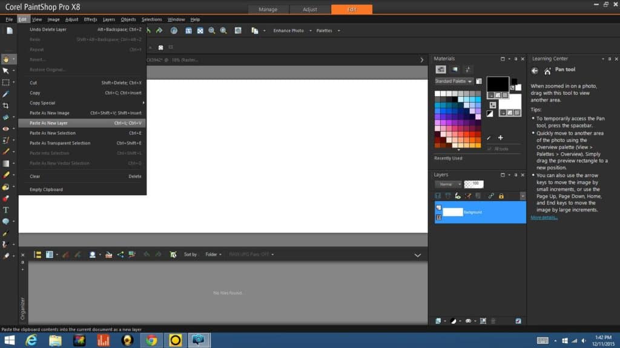
Task: Activate the Pan tool hand icon
Action: coord(6,59)
